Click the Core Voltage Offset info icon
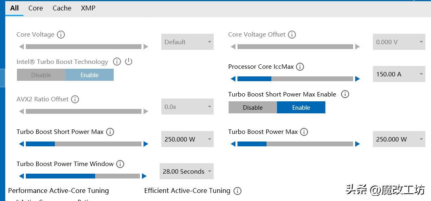This screenshot has width=431, height=201. [x=292, y=35]
